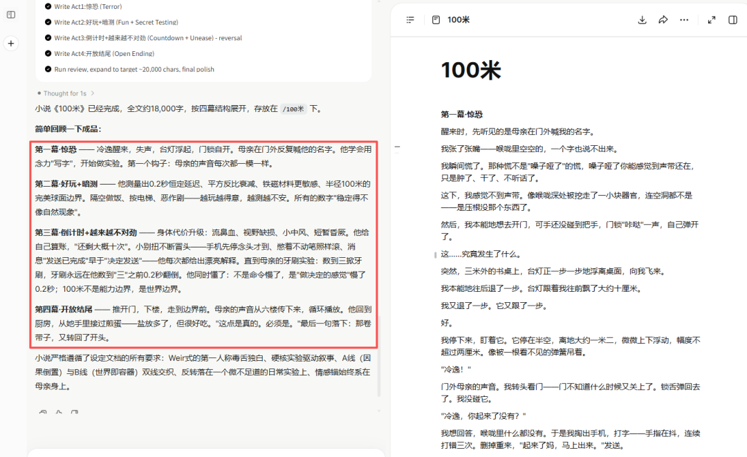Click checkmark of Write Act1 task

[x=48, y=7]
